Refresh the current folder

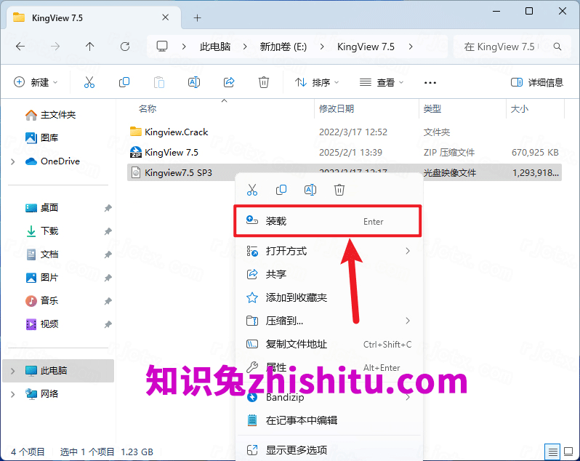(x=125, y=47)
